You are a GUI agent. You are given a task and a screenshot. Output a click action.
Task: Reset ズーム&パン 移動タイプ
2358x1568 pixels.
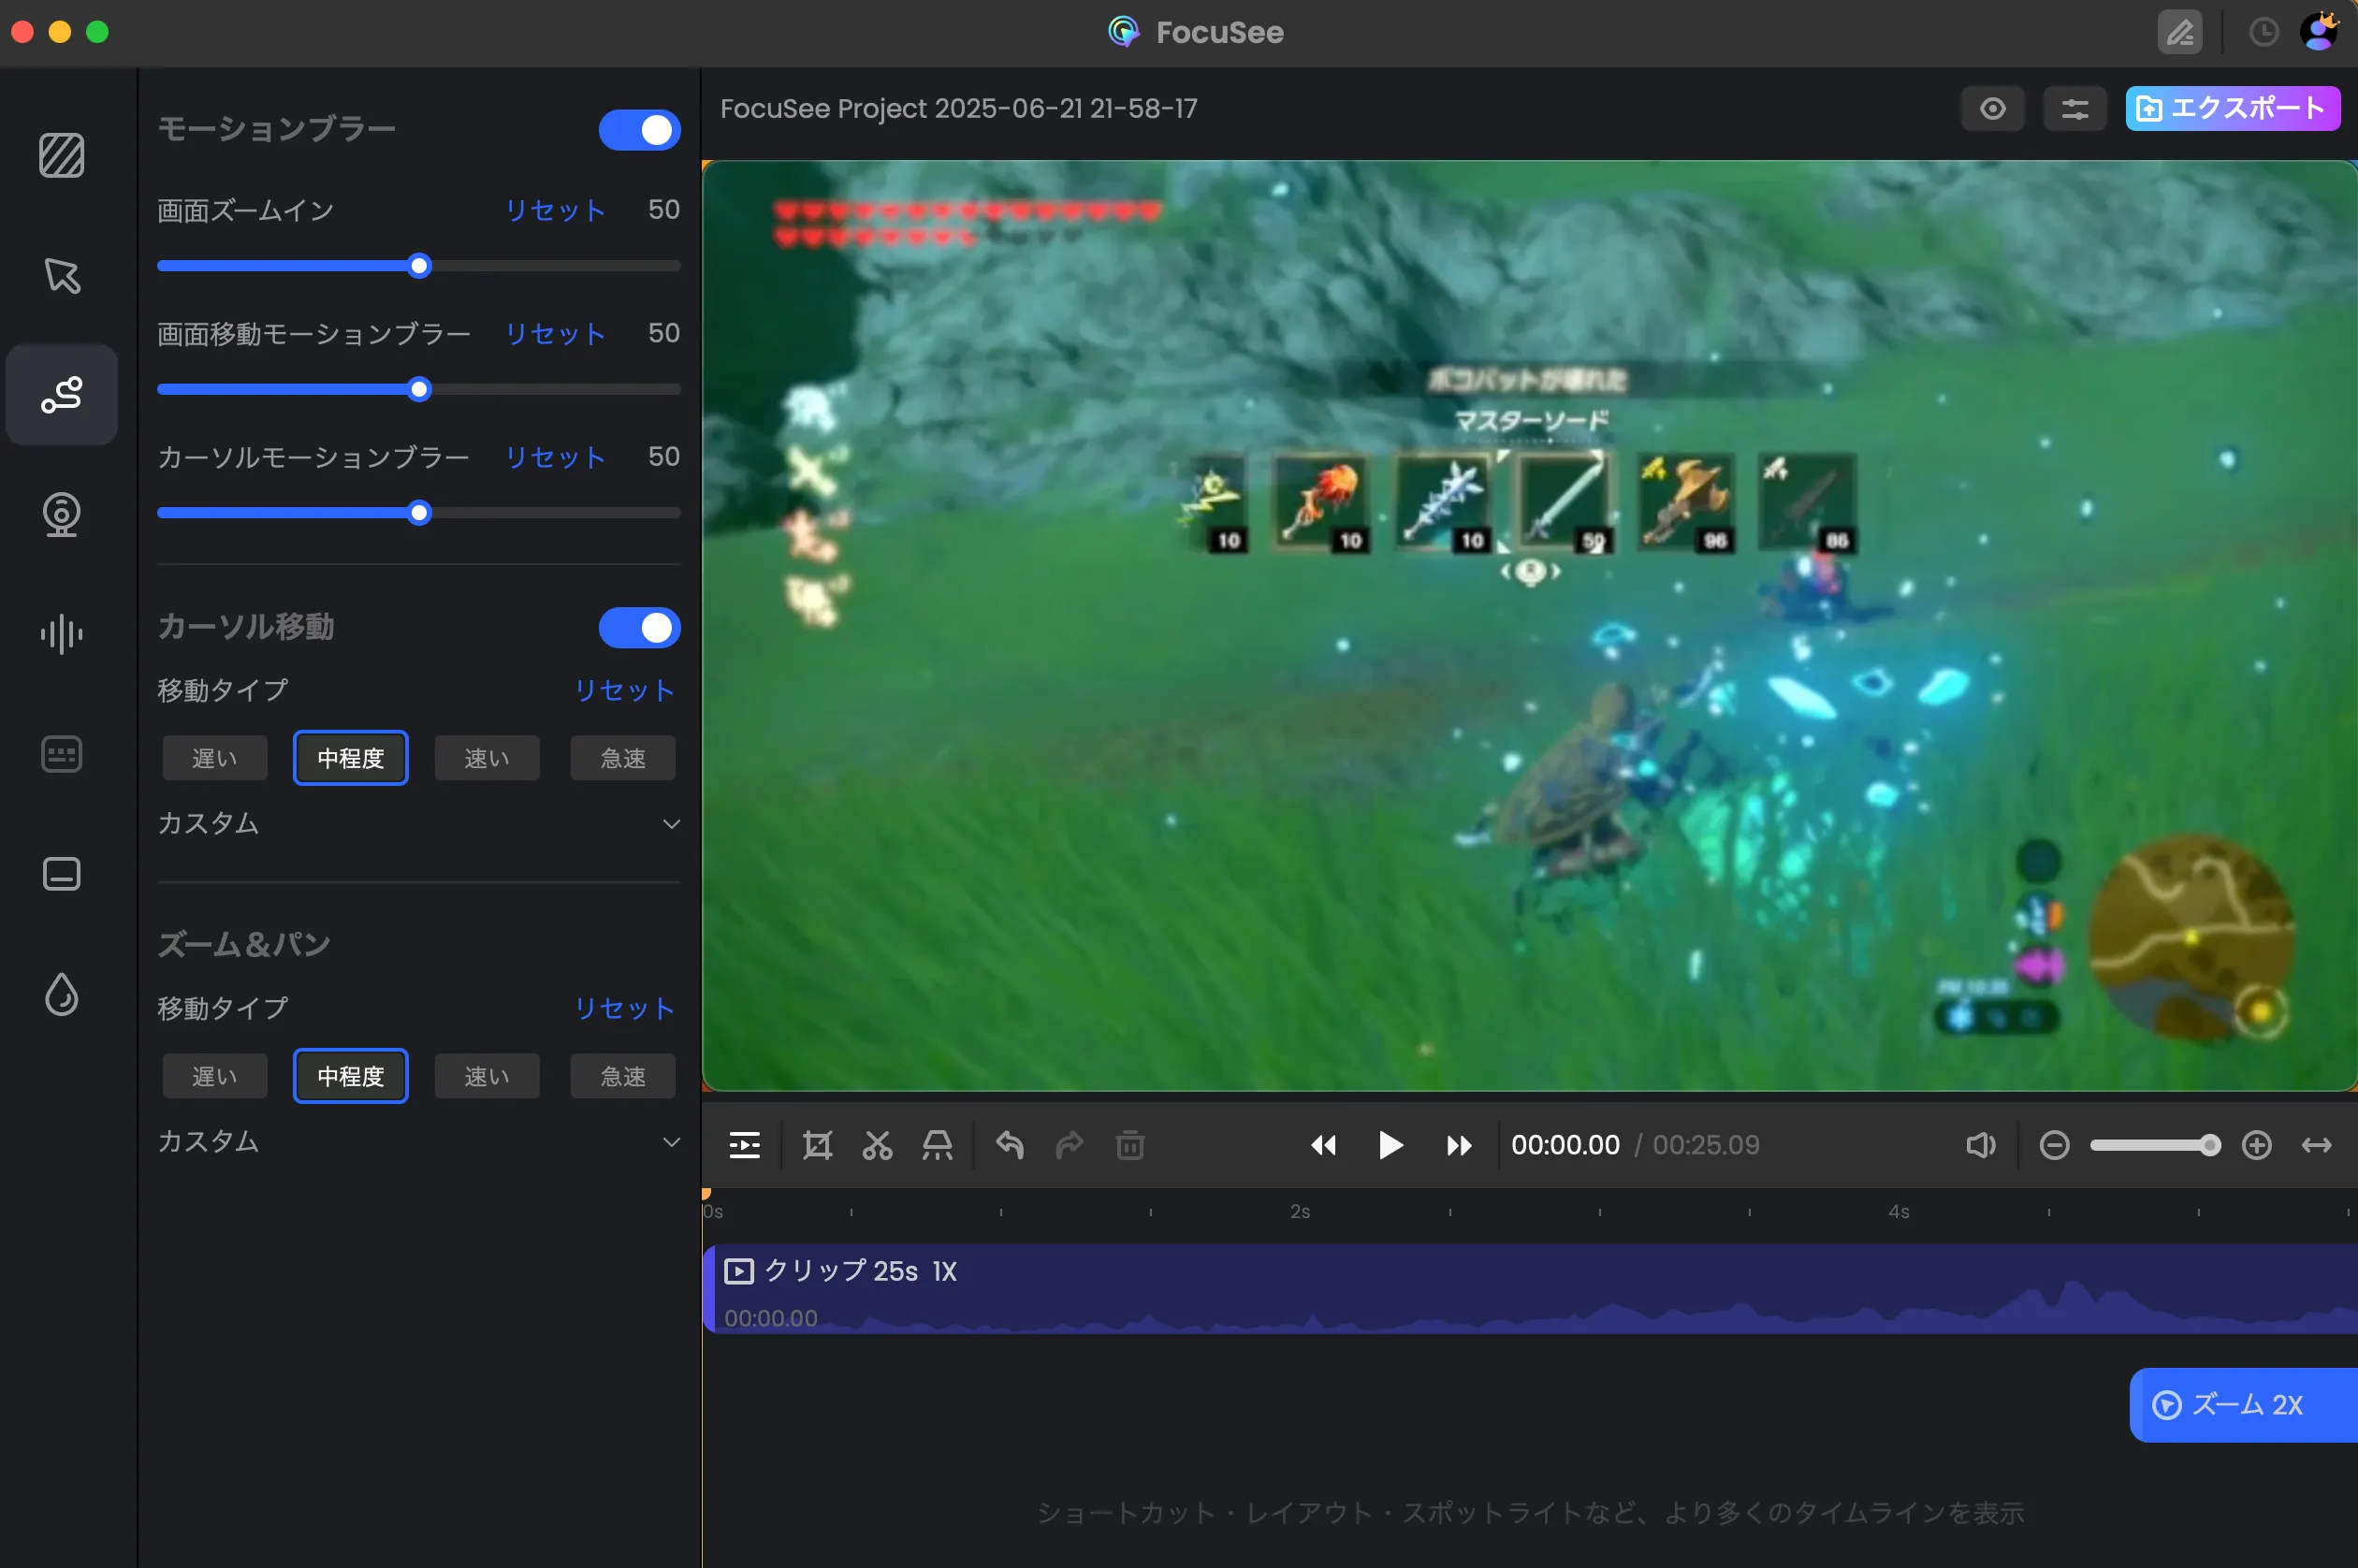point(625,1008)
